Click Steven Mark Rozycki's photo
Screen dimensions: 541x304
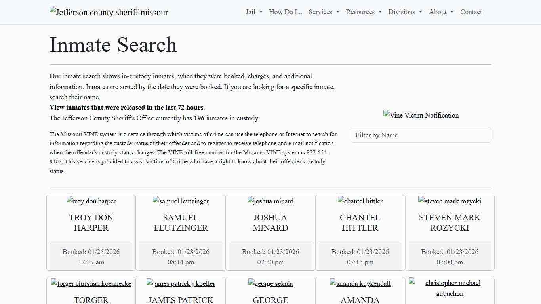click(450, 201)
